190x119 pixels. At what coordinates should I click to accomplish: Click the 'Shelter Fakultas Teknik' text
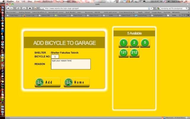pos(65,53)
